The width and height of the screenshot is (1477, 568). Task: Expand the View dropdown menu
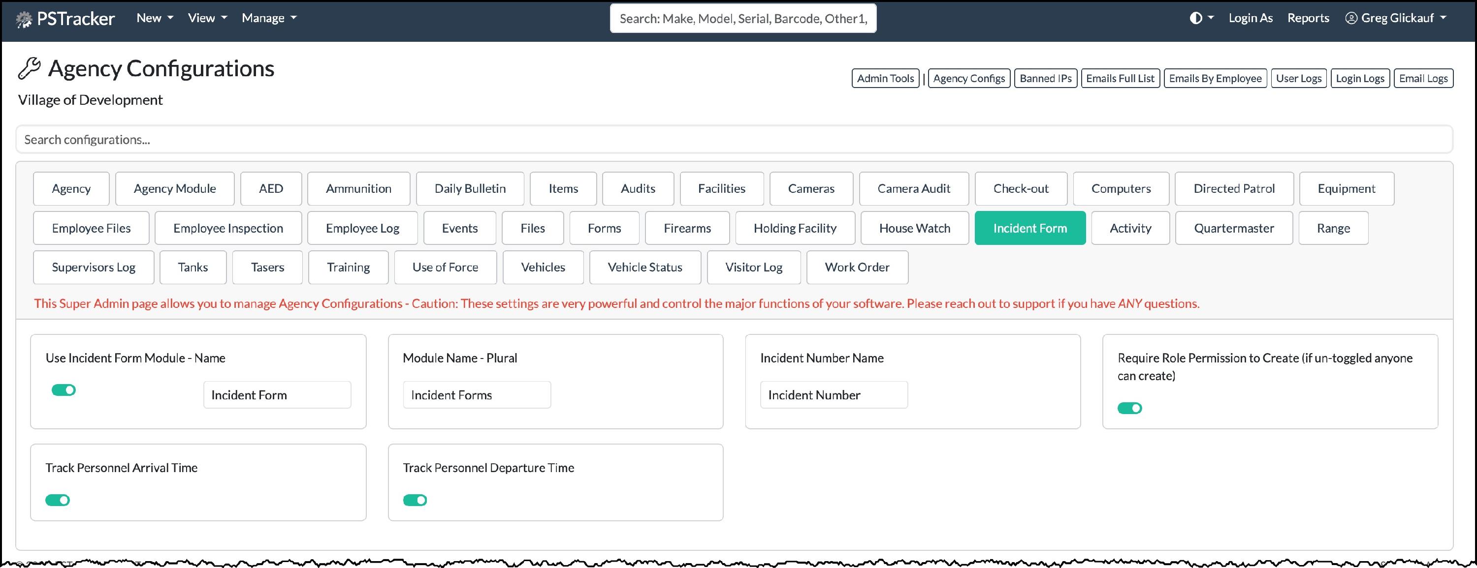[208, 18]
